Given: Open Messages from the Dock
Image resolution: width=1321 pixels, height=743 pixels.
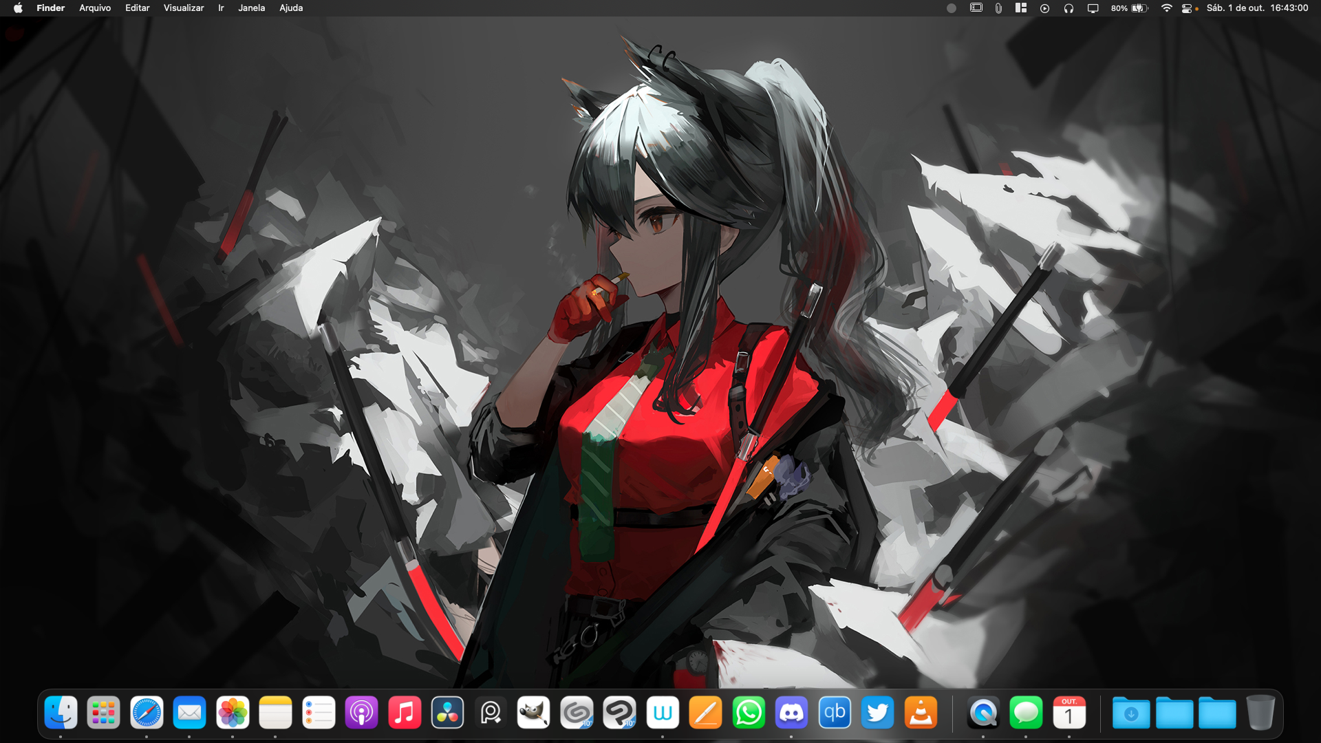Looking at the screenshot, I should (1026, 713).
